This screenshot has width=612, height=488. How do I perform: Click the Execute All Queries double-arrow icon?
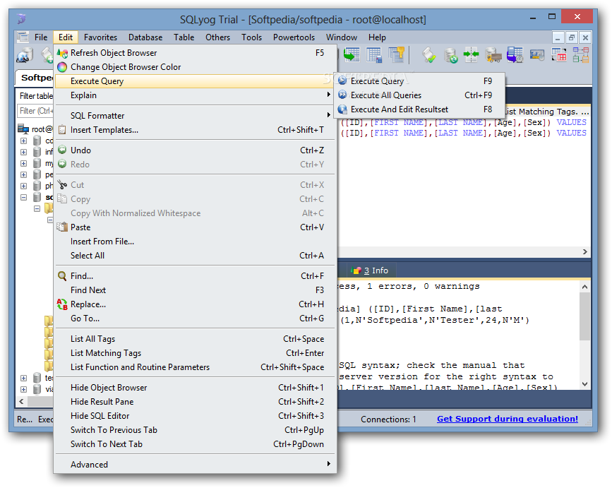pos(342,95)
